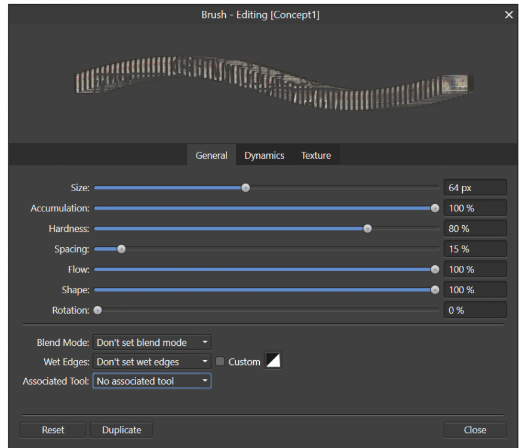Click the Reset button
This screenshot has height=448, width=519.
(53, 429)
